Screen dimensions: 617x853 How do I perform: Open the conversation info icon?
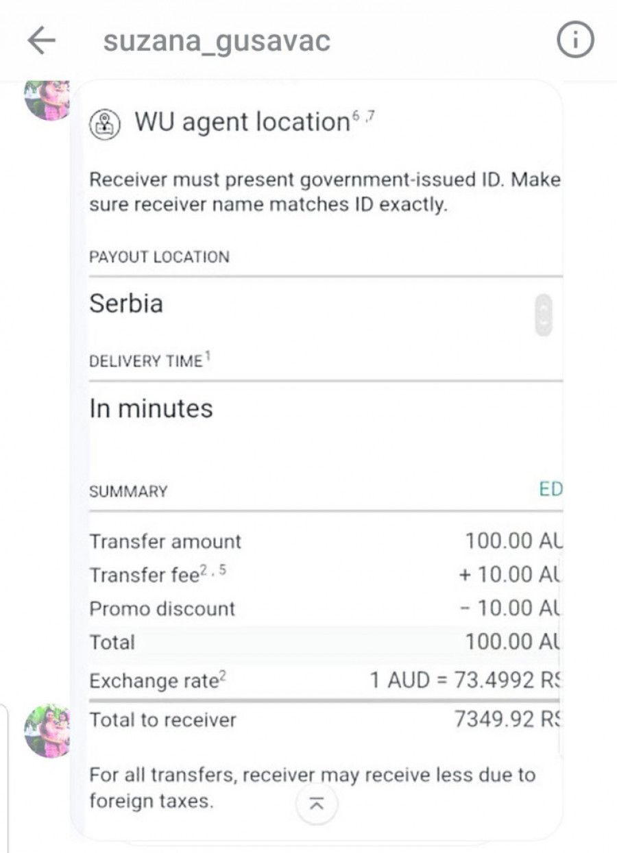[x=574, y=41]
